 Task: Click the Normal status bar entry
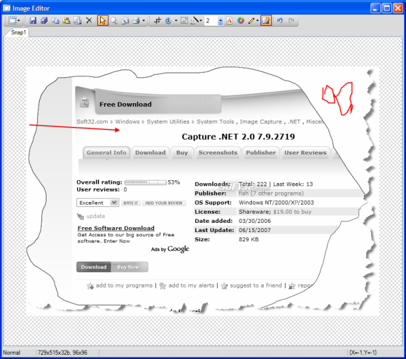point(12,352)
